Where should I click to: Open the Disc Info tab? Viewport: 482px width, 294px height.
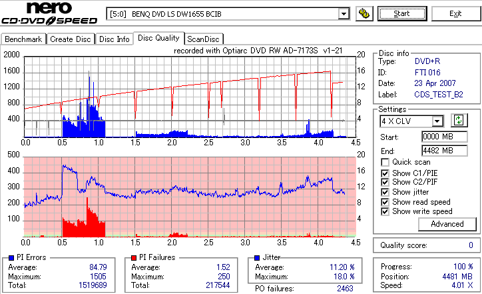tap(115, 39)
